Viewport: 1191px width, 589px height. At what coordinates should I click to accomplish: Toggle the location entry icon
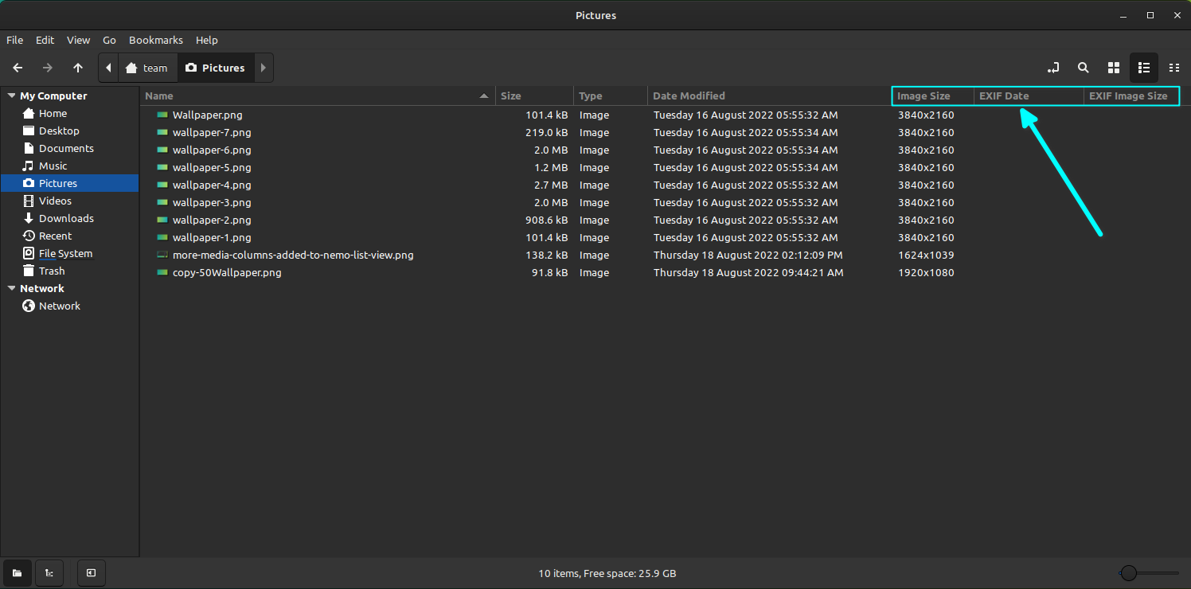[1053, 68]
